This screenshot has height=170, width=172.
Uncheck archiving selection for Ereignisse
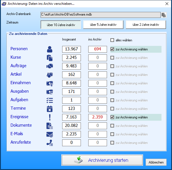coord(112,117)
